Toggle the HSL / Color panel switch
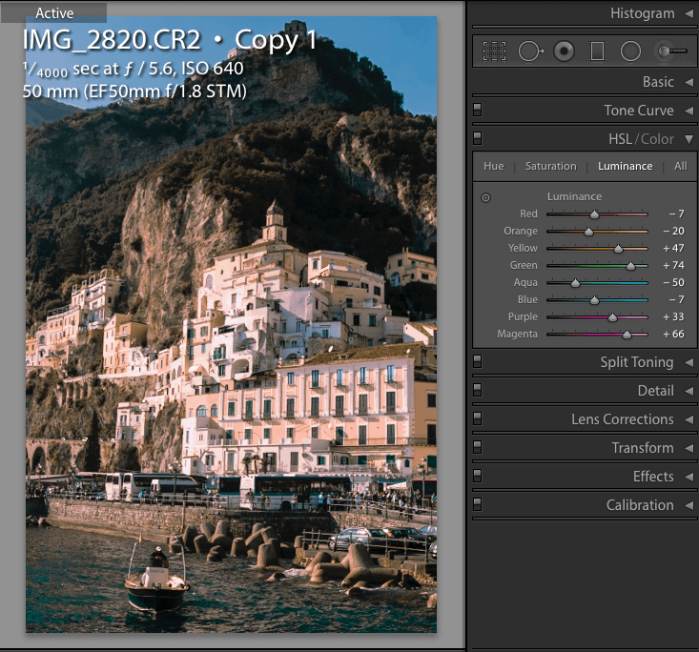 point(478,138)
